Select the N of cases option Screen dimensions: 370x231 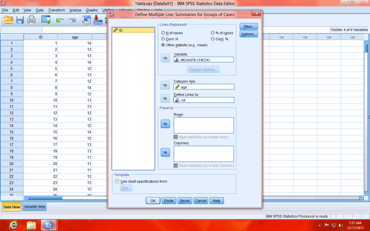(x=172, y=33)
